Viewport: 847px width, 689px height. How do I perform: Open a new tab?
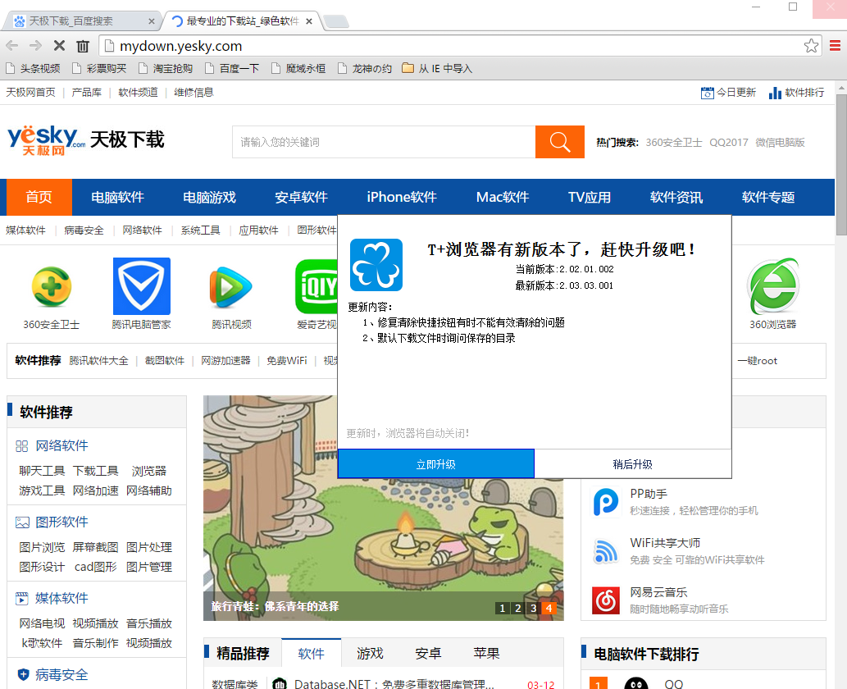point(336,21)
